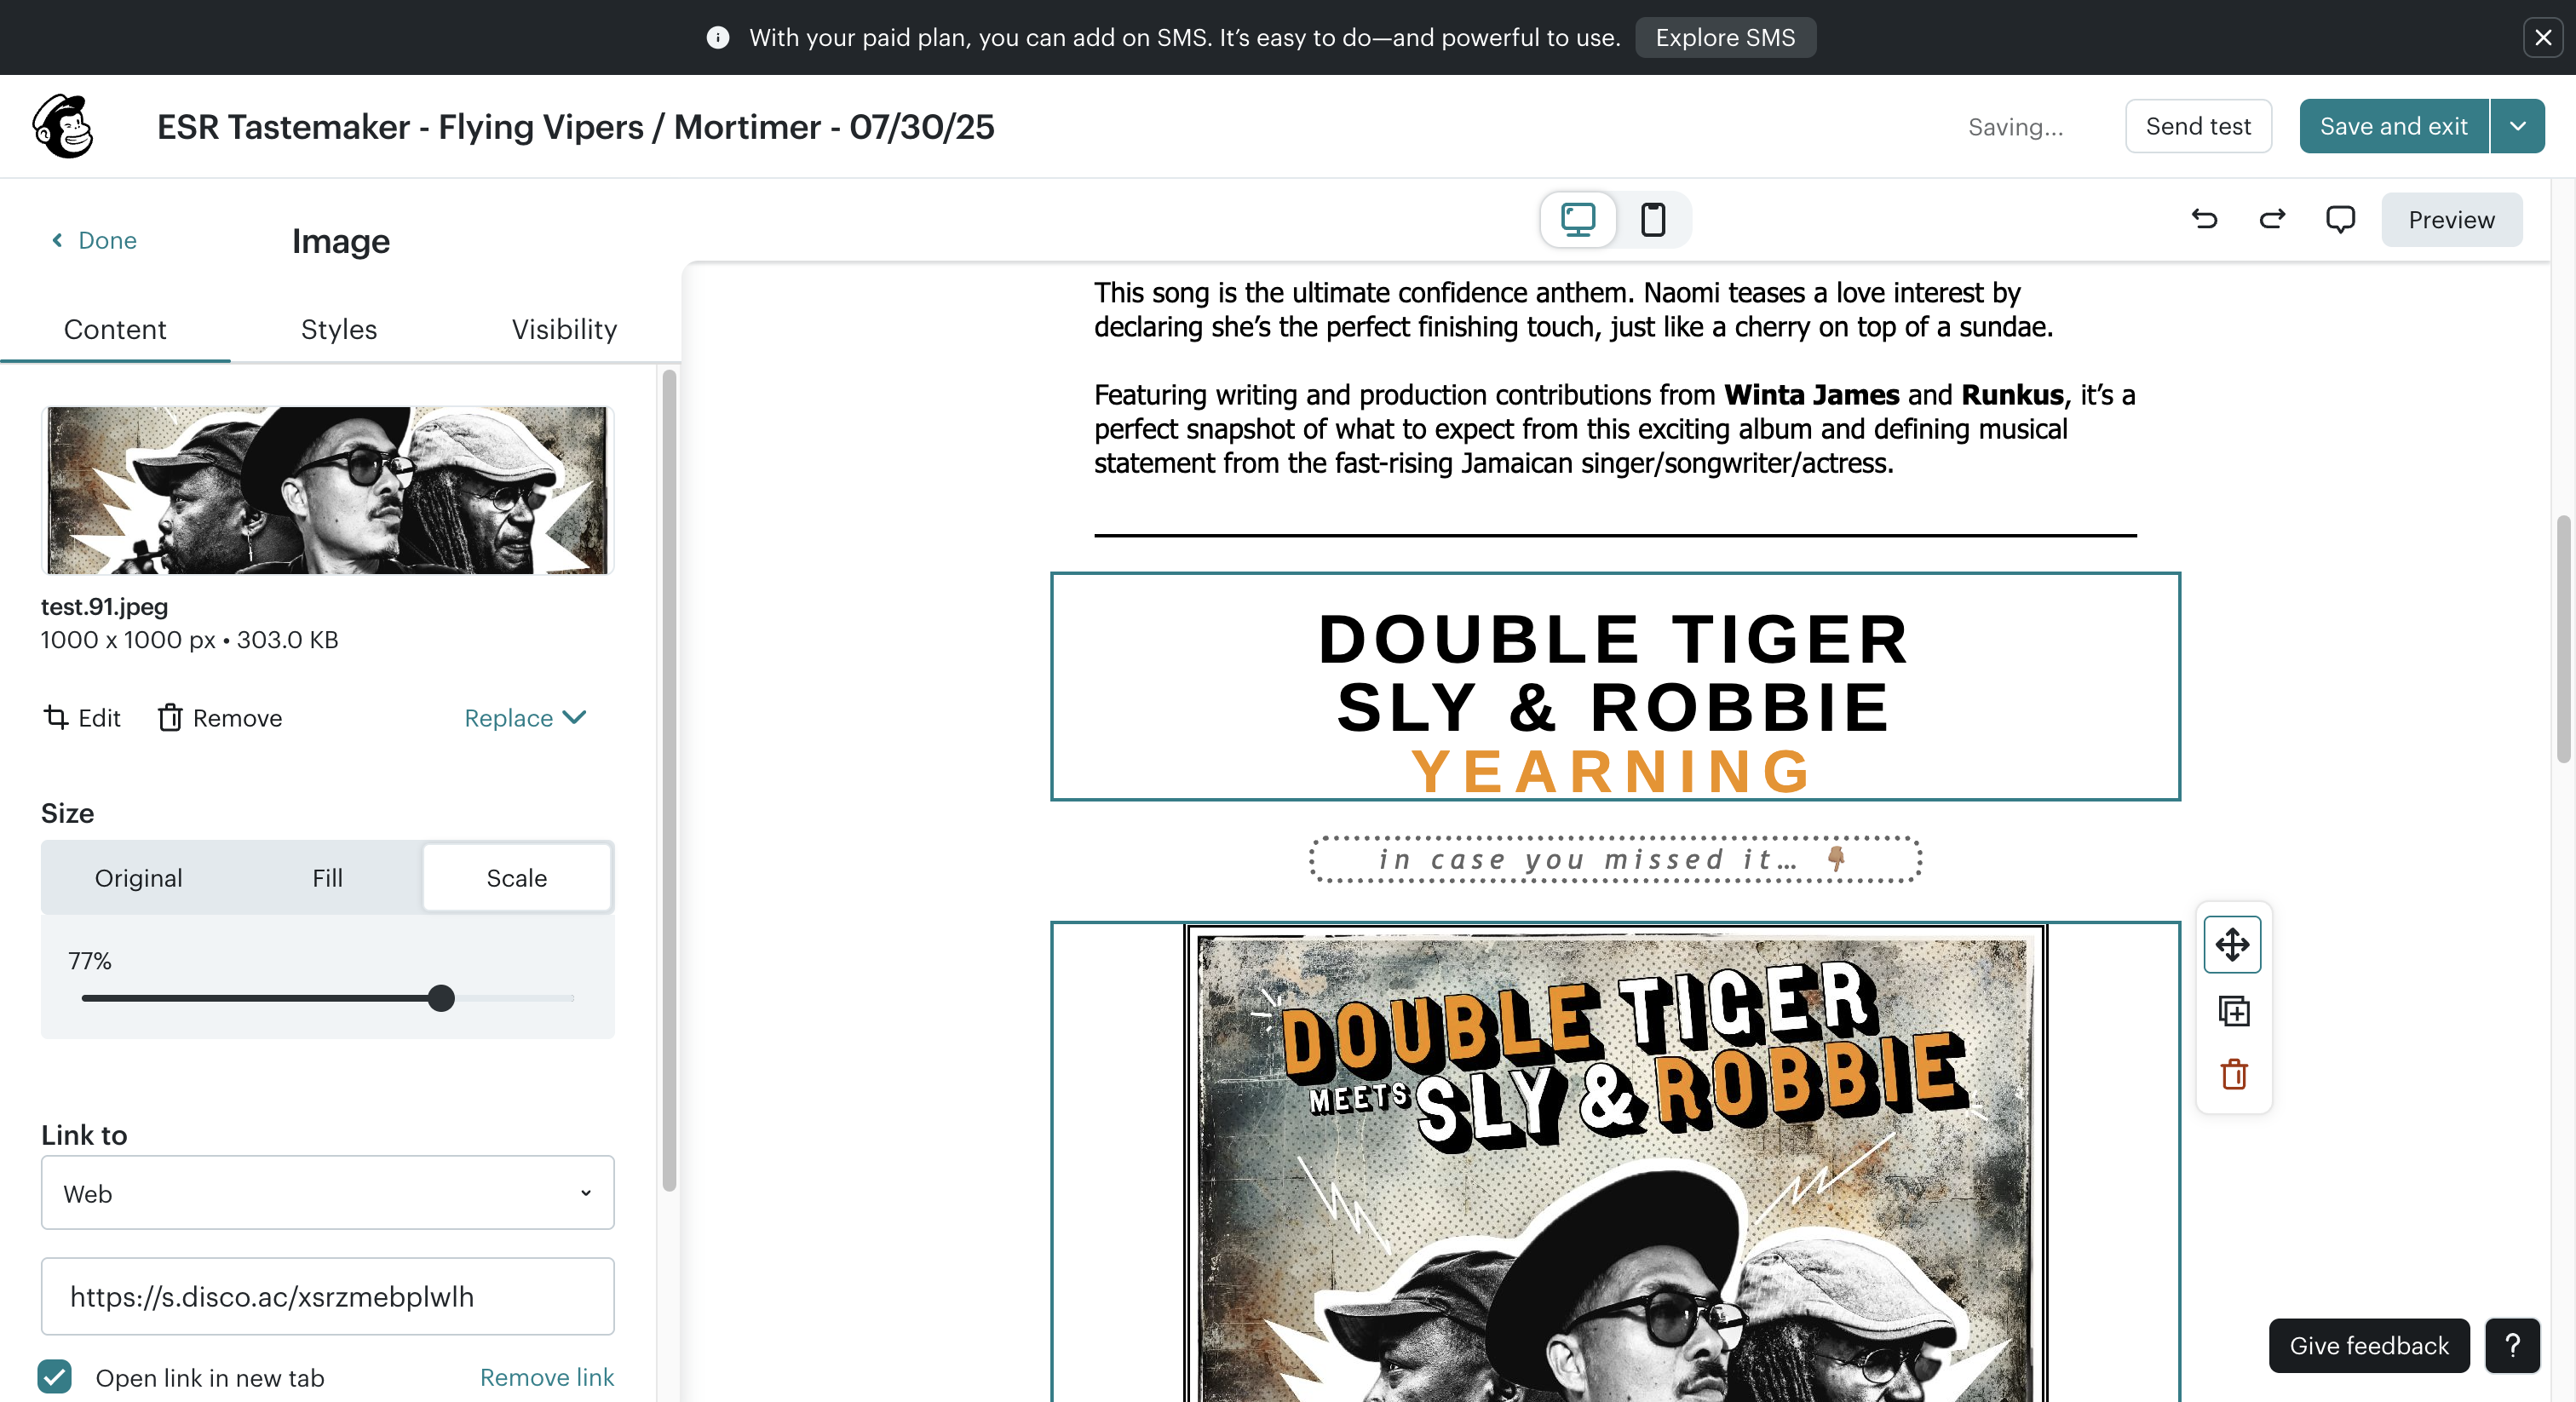The image size is (2576, 1402).
Task: Switch to the Visibility tab
Action: (564, 329)
